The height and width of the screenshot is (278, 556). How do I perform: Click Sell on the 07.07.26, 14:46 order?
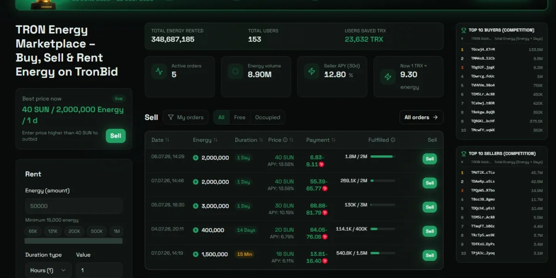[430, 183]
